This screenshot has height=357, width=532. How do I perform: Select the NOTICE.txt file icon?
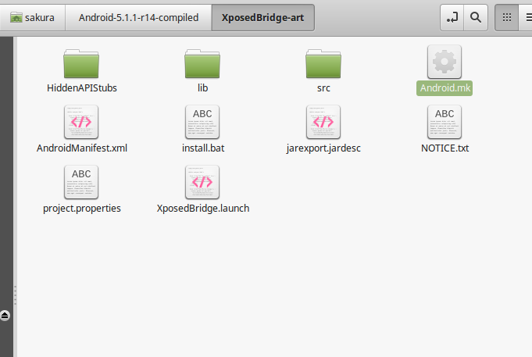(x=445, y=122)
